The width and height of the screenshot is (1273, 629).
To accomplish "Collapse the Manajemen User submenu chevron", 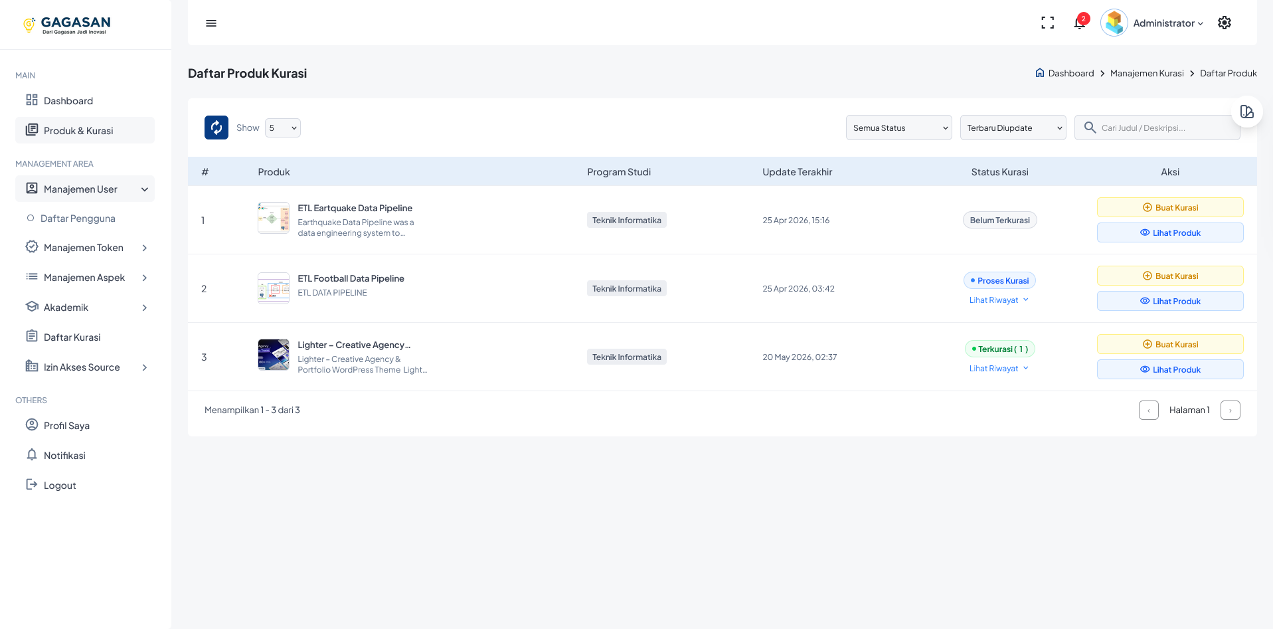I will (x=145, y=189).
